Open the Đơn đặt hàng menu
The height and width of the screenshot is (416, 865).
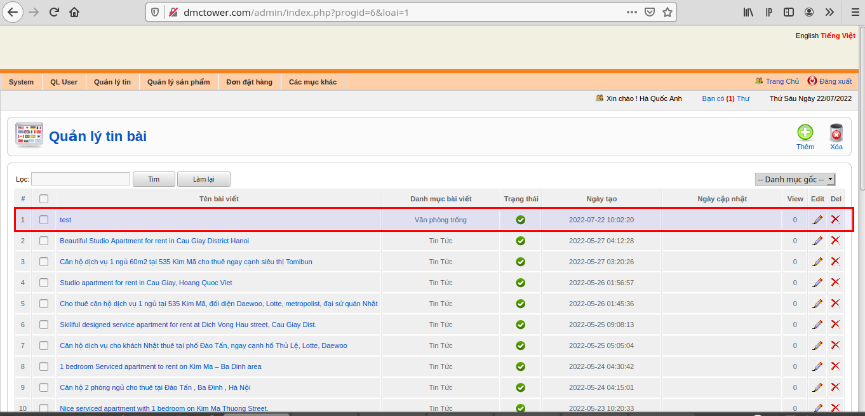pyautogui.click(x=249, y=82)
